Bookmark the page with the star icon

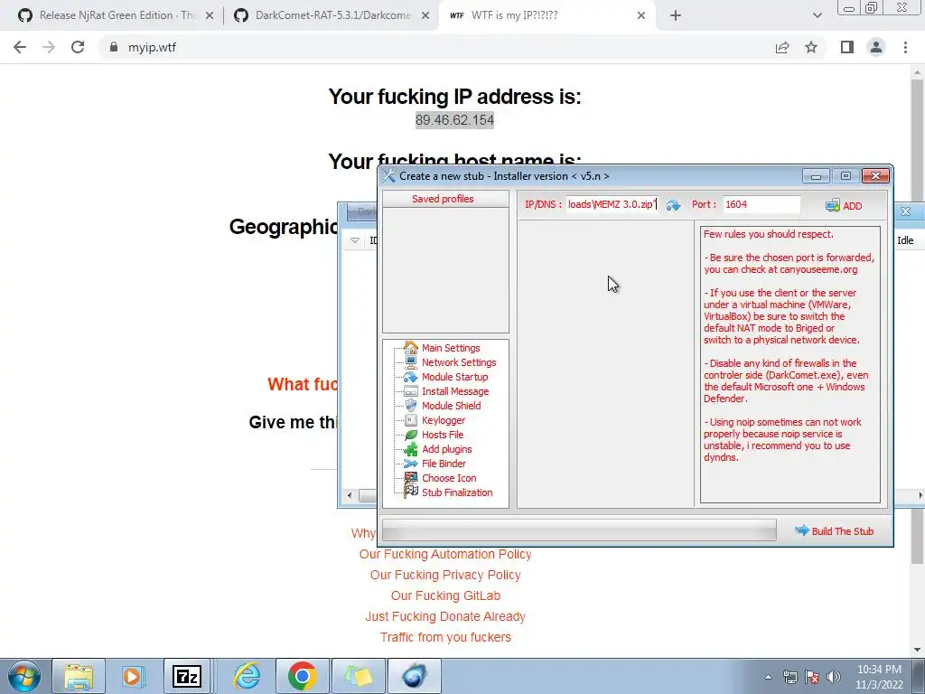(x=811, y=47)
